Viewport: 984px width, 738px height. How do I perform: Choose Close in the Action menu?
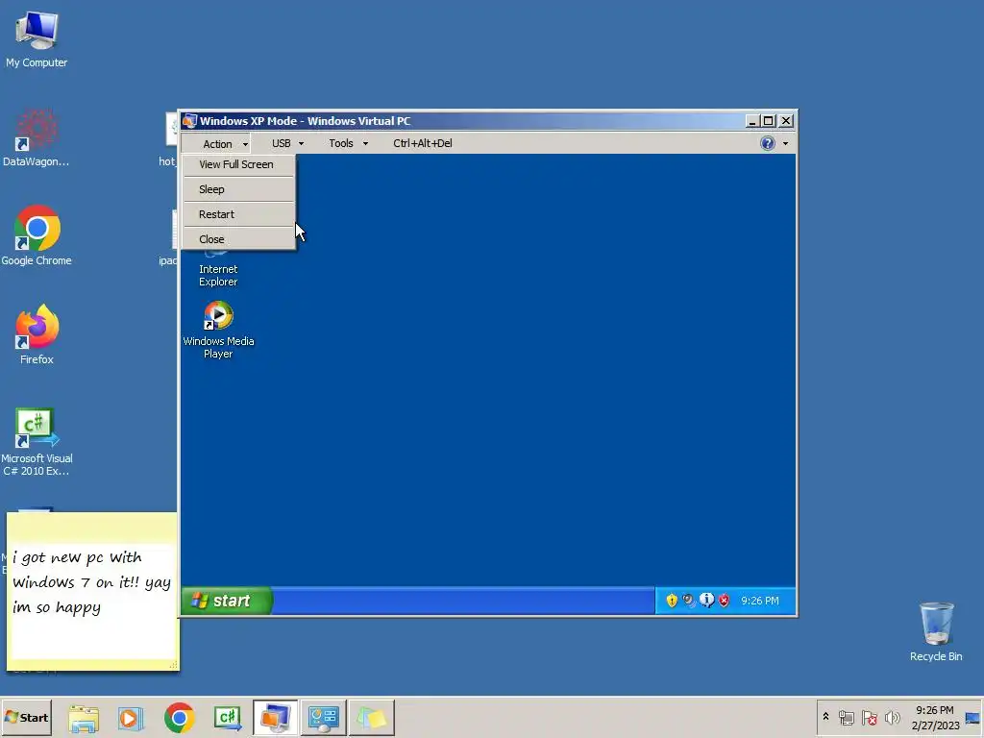coord(238,239)
